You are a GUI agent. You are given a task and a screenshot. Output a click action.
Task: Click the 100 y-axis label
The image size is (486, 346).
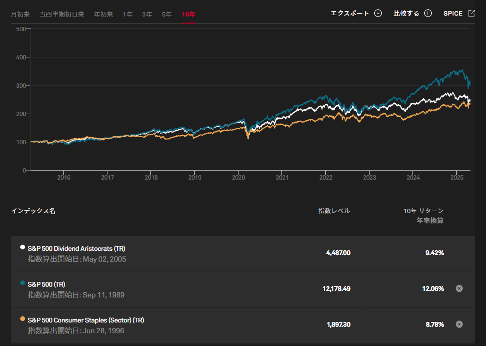(x=21, y=142)
